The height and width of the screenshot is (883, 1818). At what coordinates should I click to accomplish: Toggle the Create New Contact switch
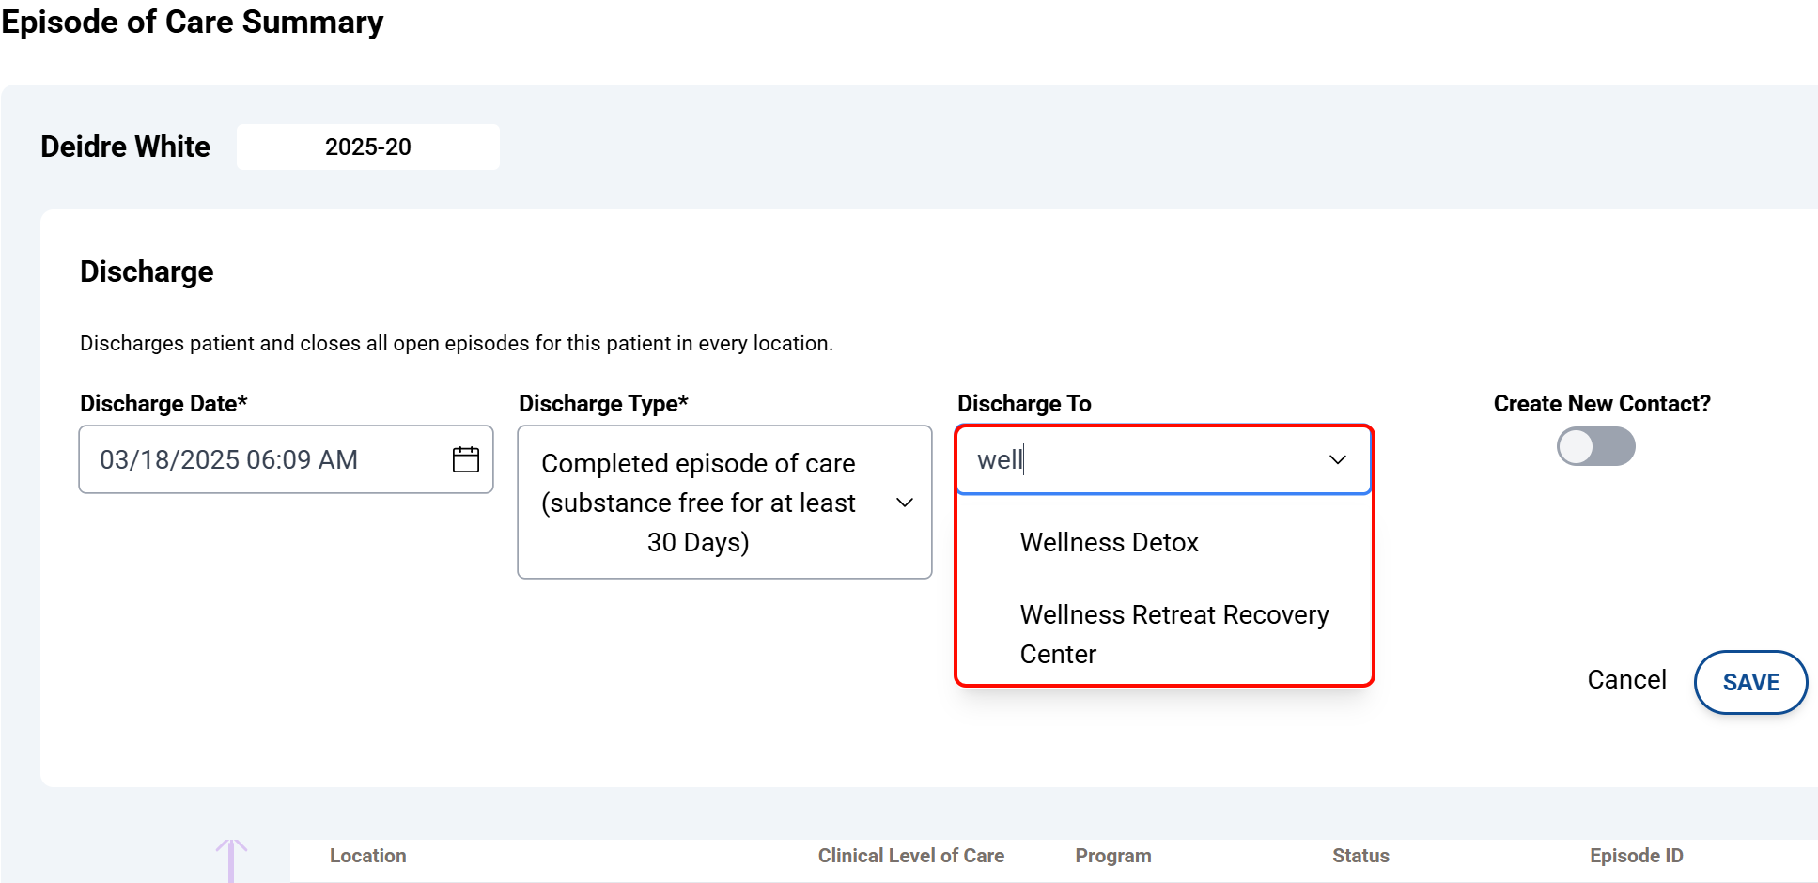[1595, 446]
